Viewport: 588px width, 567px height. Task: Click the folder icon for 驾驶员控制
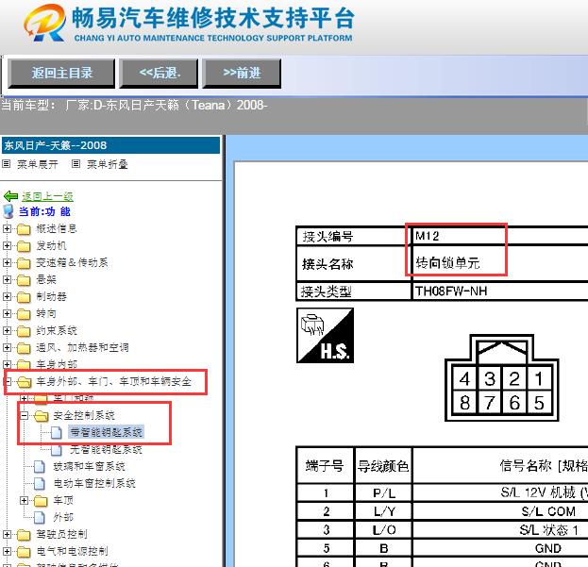point(24,535)
